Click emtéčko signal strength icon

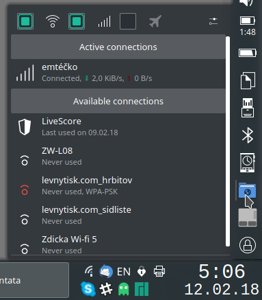pos(25,73)
